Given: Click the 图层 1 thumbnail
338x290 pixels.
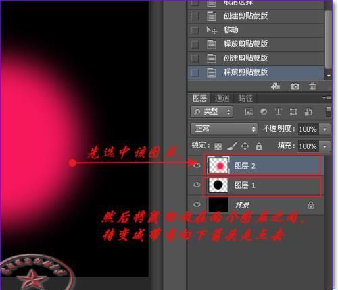Looking at the screenshot, I should pos(218,185).
